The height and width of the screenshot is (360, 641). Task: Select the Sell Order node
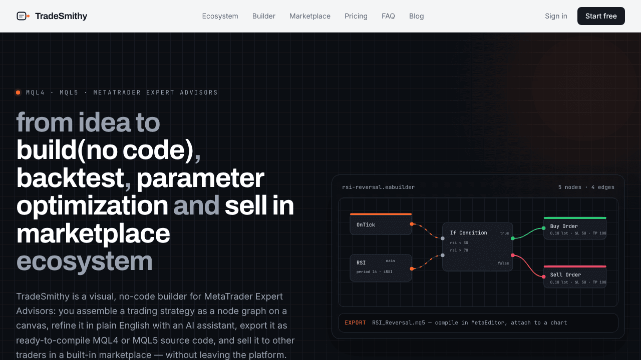pos(575,277)
